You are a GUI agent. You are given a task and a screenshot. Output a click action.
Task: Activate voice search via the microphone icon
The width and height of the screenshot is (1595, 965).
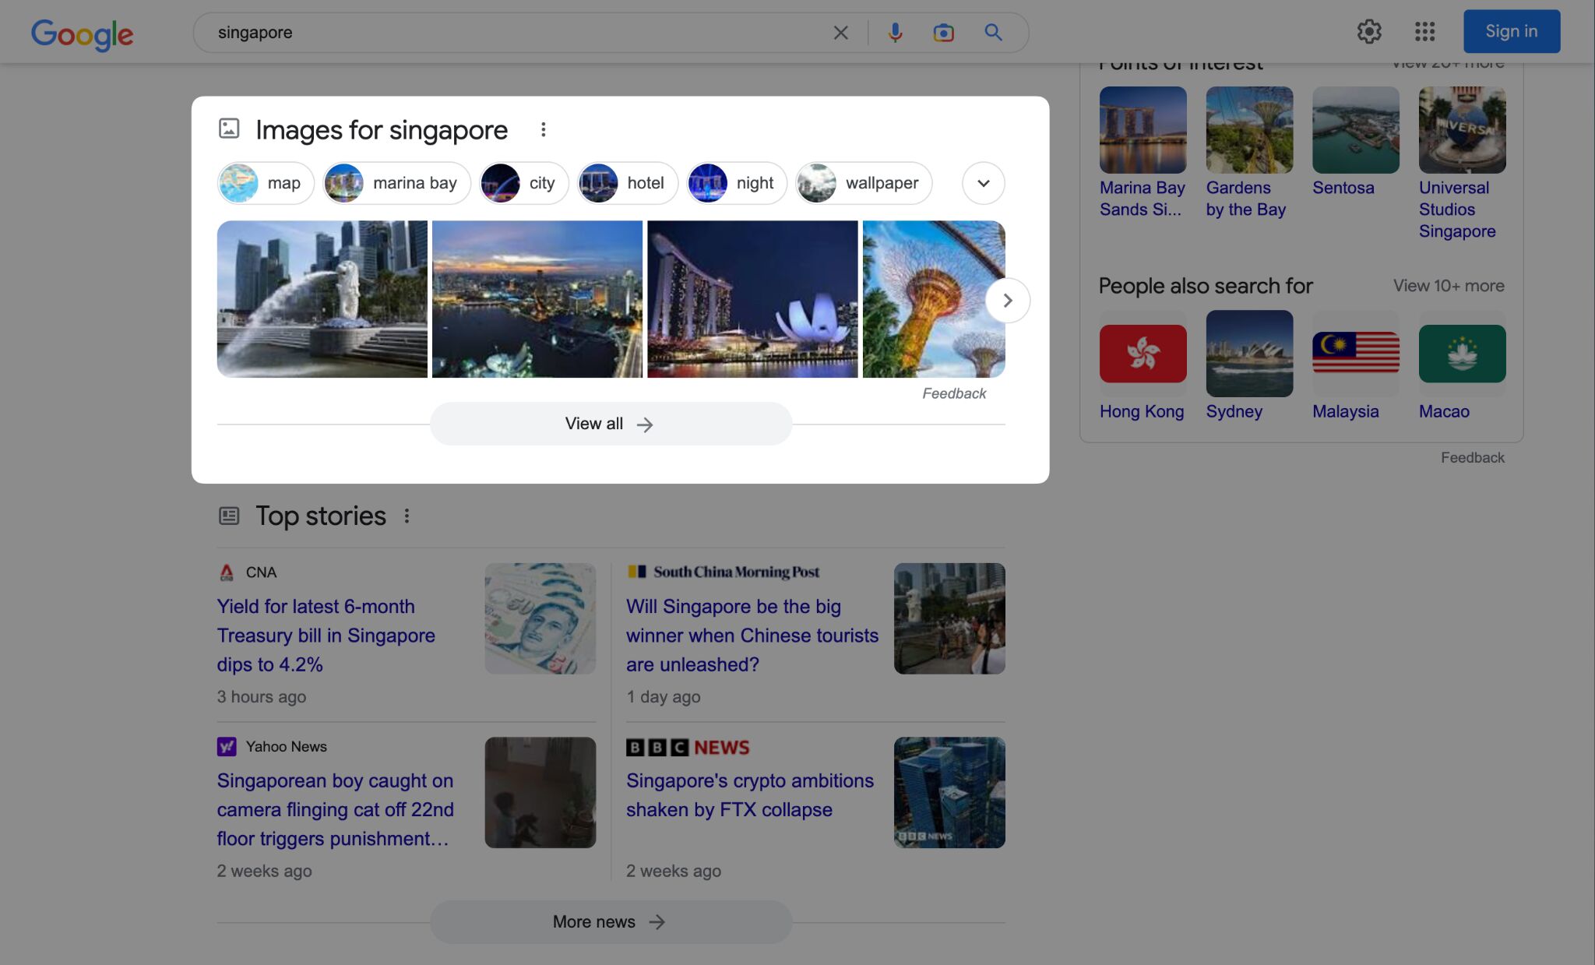(x=894, y=32)
